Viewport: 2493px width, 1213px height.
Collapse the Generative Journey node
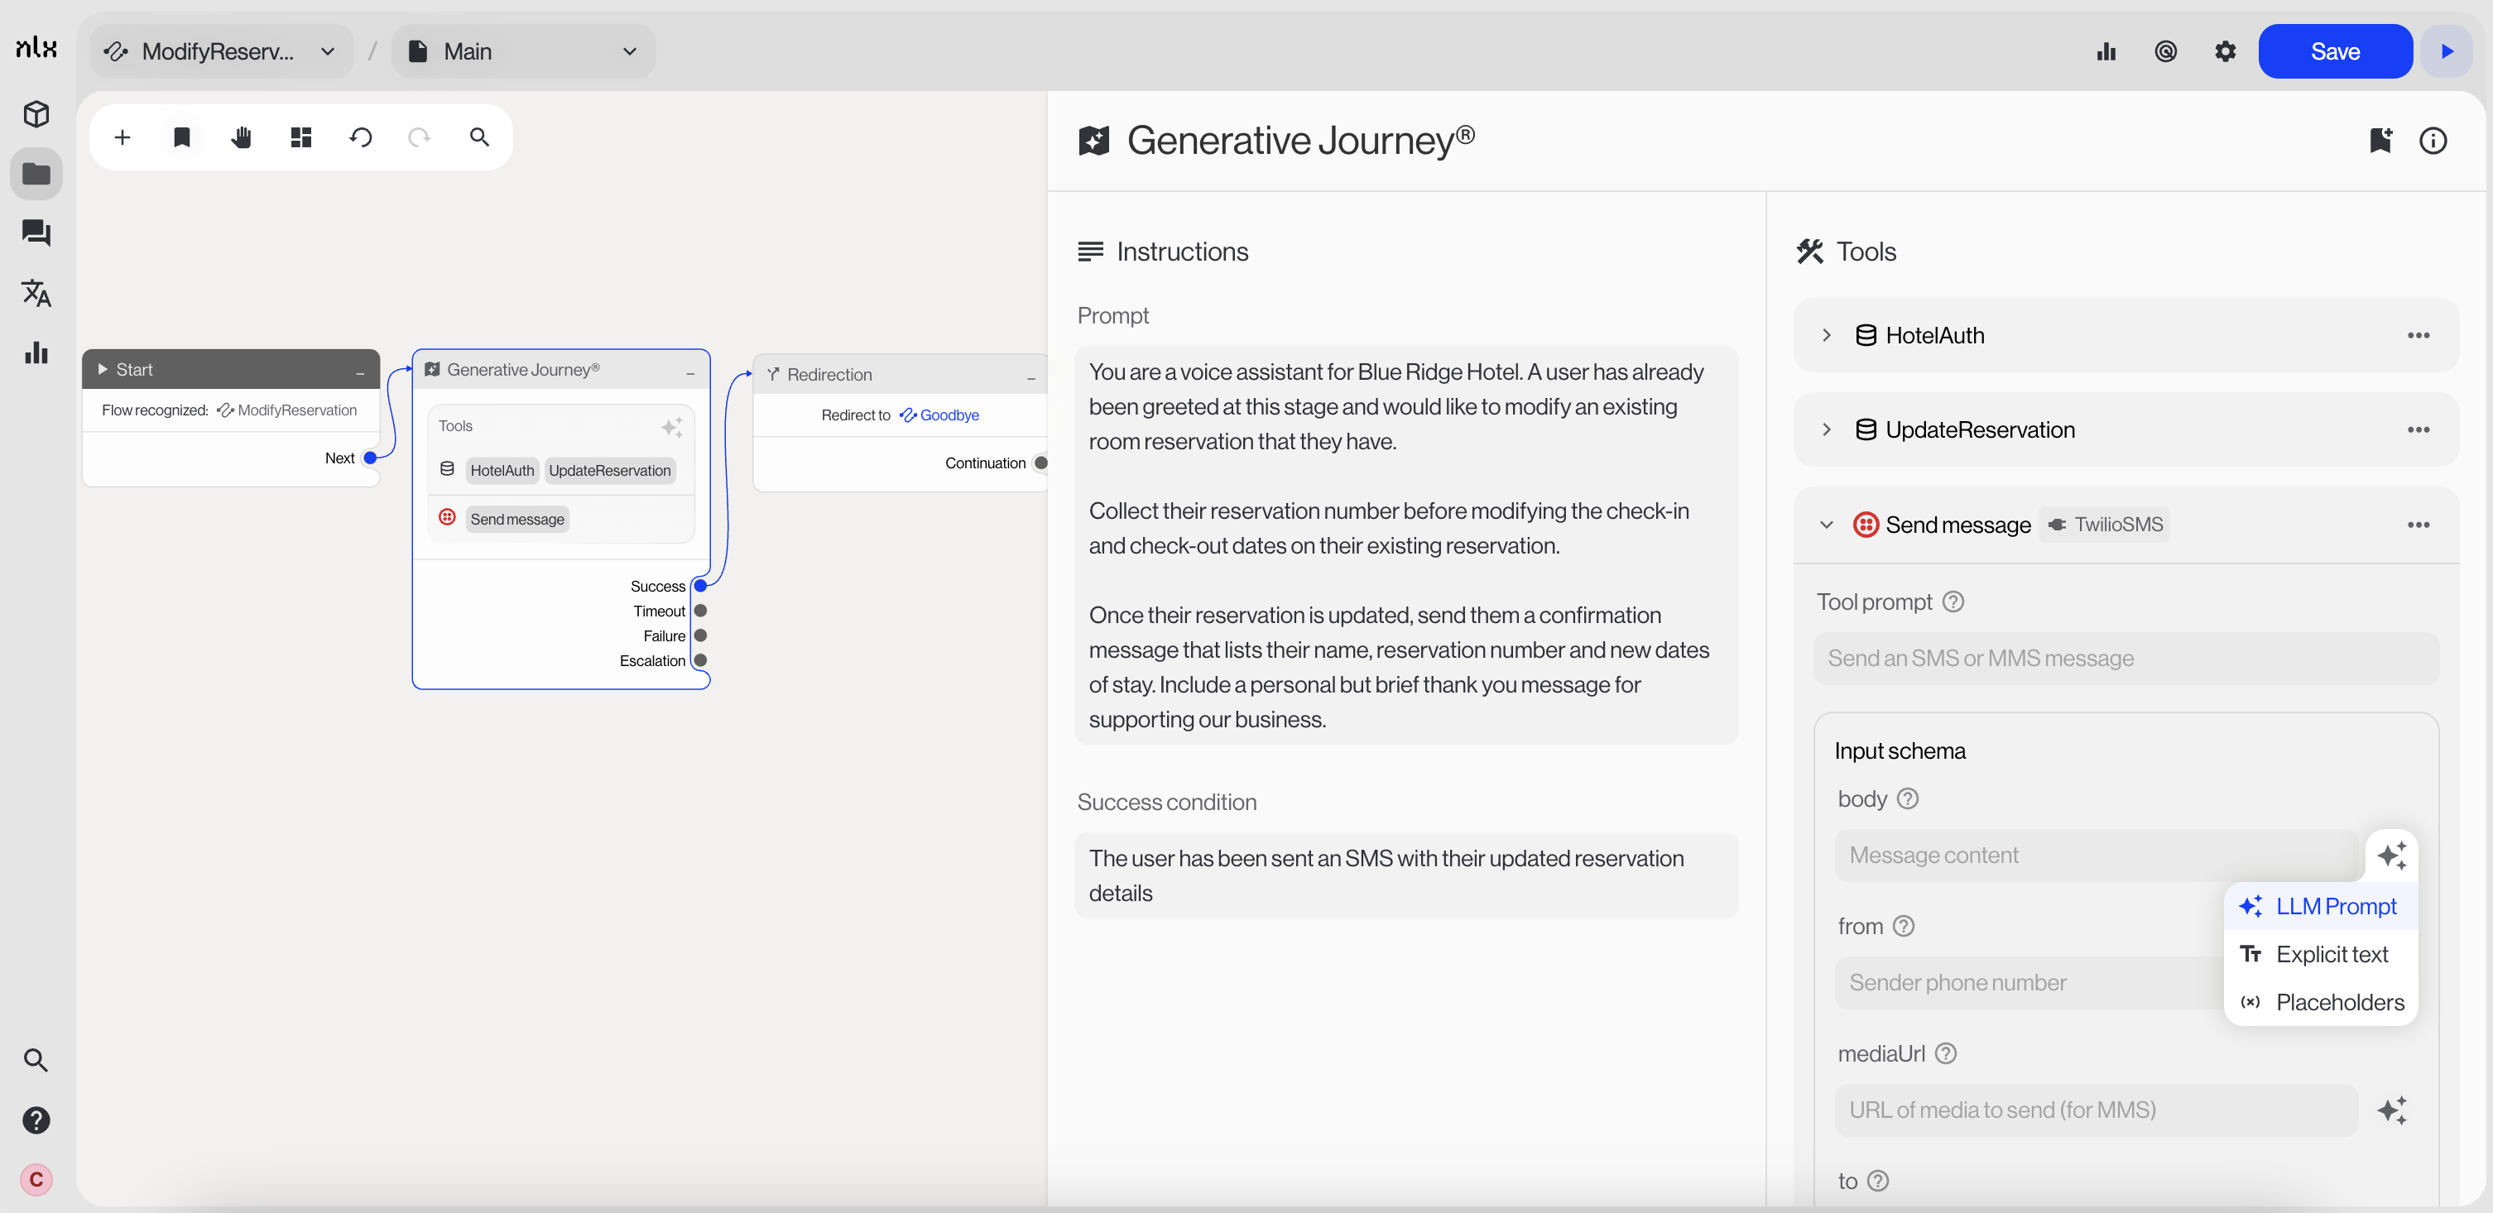[690, 372]
